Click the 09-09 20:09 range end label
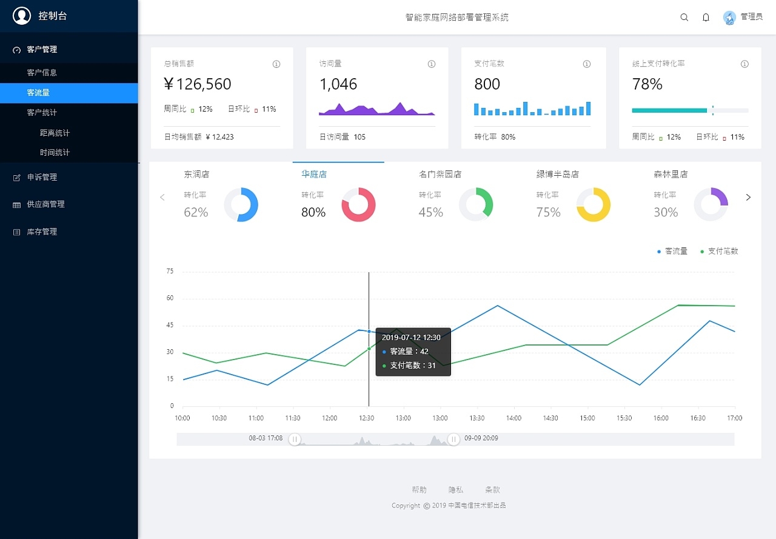The height and width of the screenshot is (539, 776). (x=481, y=438)
